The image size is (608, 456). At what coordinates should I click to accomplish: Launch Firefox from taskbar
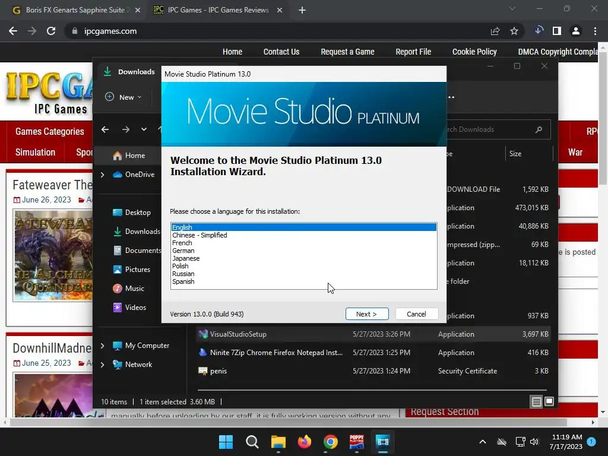pos(305,442)
